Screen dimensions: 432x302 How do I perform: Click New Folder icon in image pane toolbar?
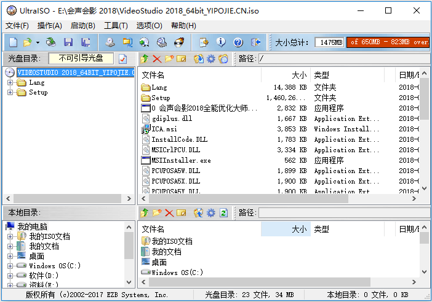[169, 58]
